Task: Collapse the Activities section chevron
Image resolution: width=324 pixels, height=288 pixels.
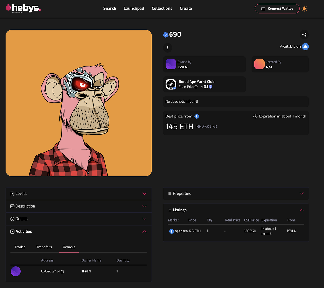Action: 144,232
